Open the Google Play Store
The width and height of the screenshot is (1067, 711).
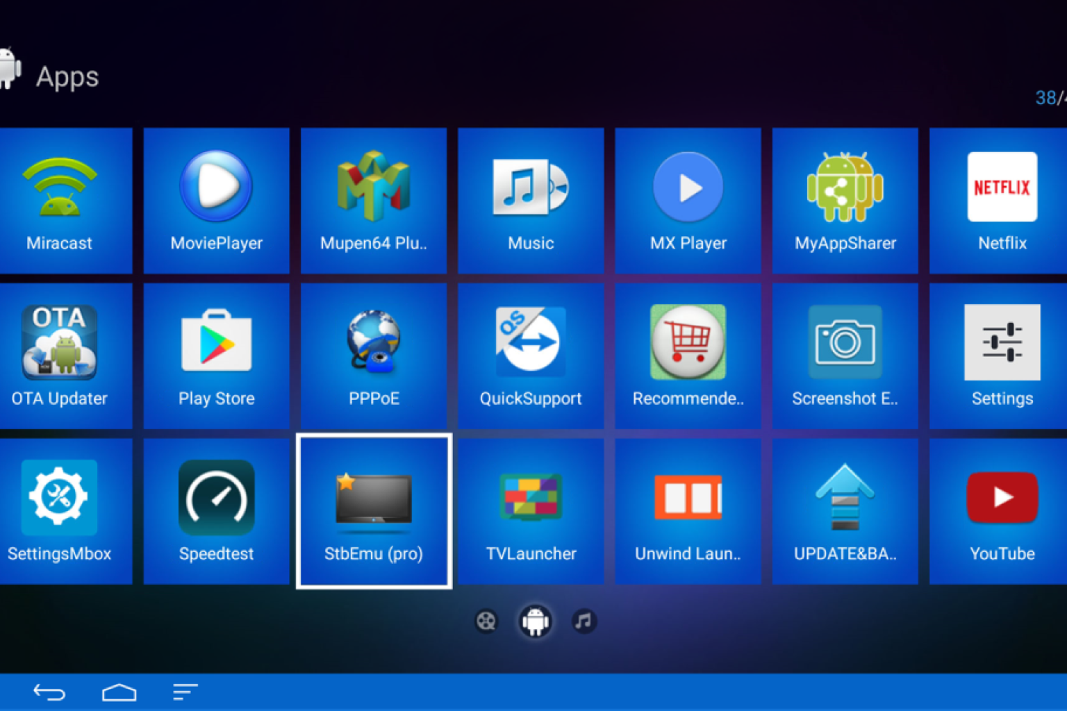pyautogui.click(x=216, y=355)
